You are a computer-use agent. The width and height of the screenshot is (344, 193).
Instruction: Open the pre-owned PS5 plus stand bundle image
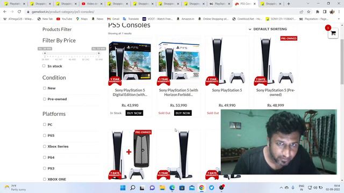coord(130,154)
